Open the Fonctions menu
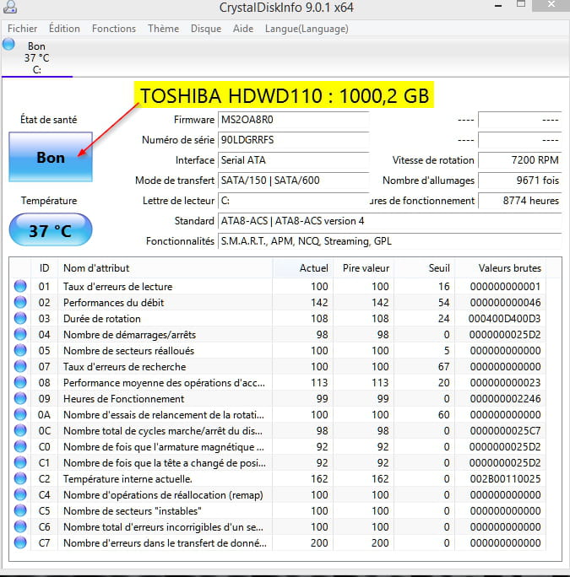The width and height of the screenshot is (570, 577). [114, 29]
